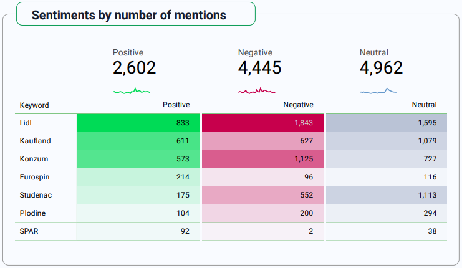Screen dimensions: 462x268
Task: Select the Positive scorecard value 2,602
Action: 134,68
